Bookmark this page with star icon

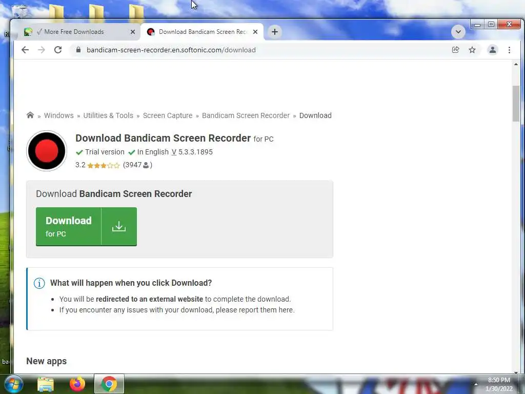tap(472, 50)
